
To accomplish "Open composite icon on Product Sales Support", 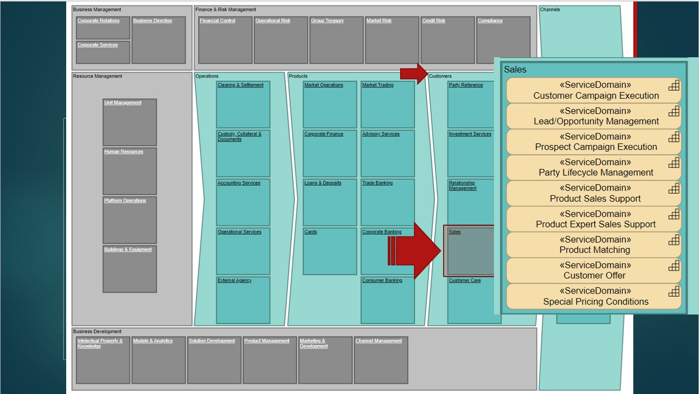I will point(674,189).
